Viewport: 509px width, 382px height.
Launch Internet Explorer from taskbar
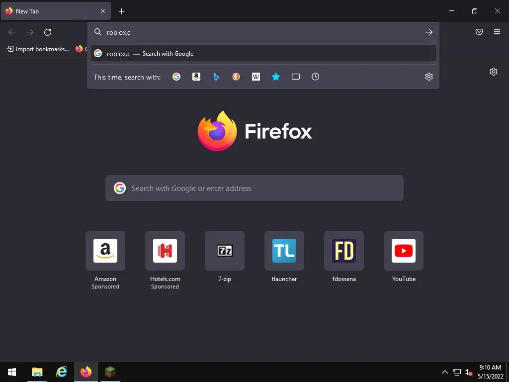(x=61, y=372)
